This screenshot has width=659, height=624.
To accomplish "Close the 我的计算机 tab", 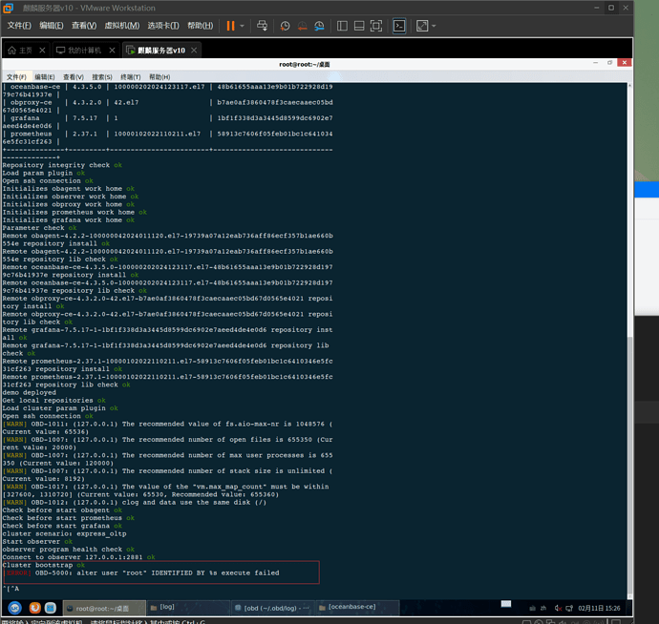I will coord(112,51).
